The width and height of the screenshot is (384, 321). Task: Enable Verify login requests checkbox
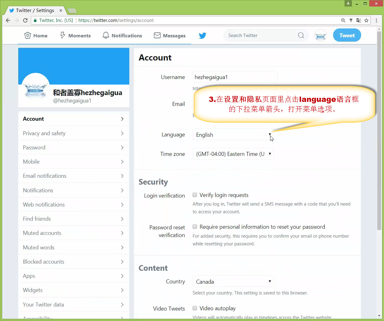(x=195, y=195)
